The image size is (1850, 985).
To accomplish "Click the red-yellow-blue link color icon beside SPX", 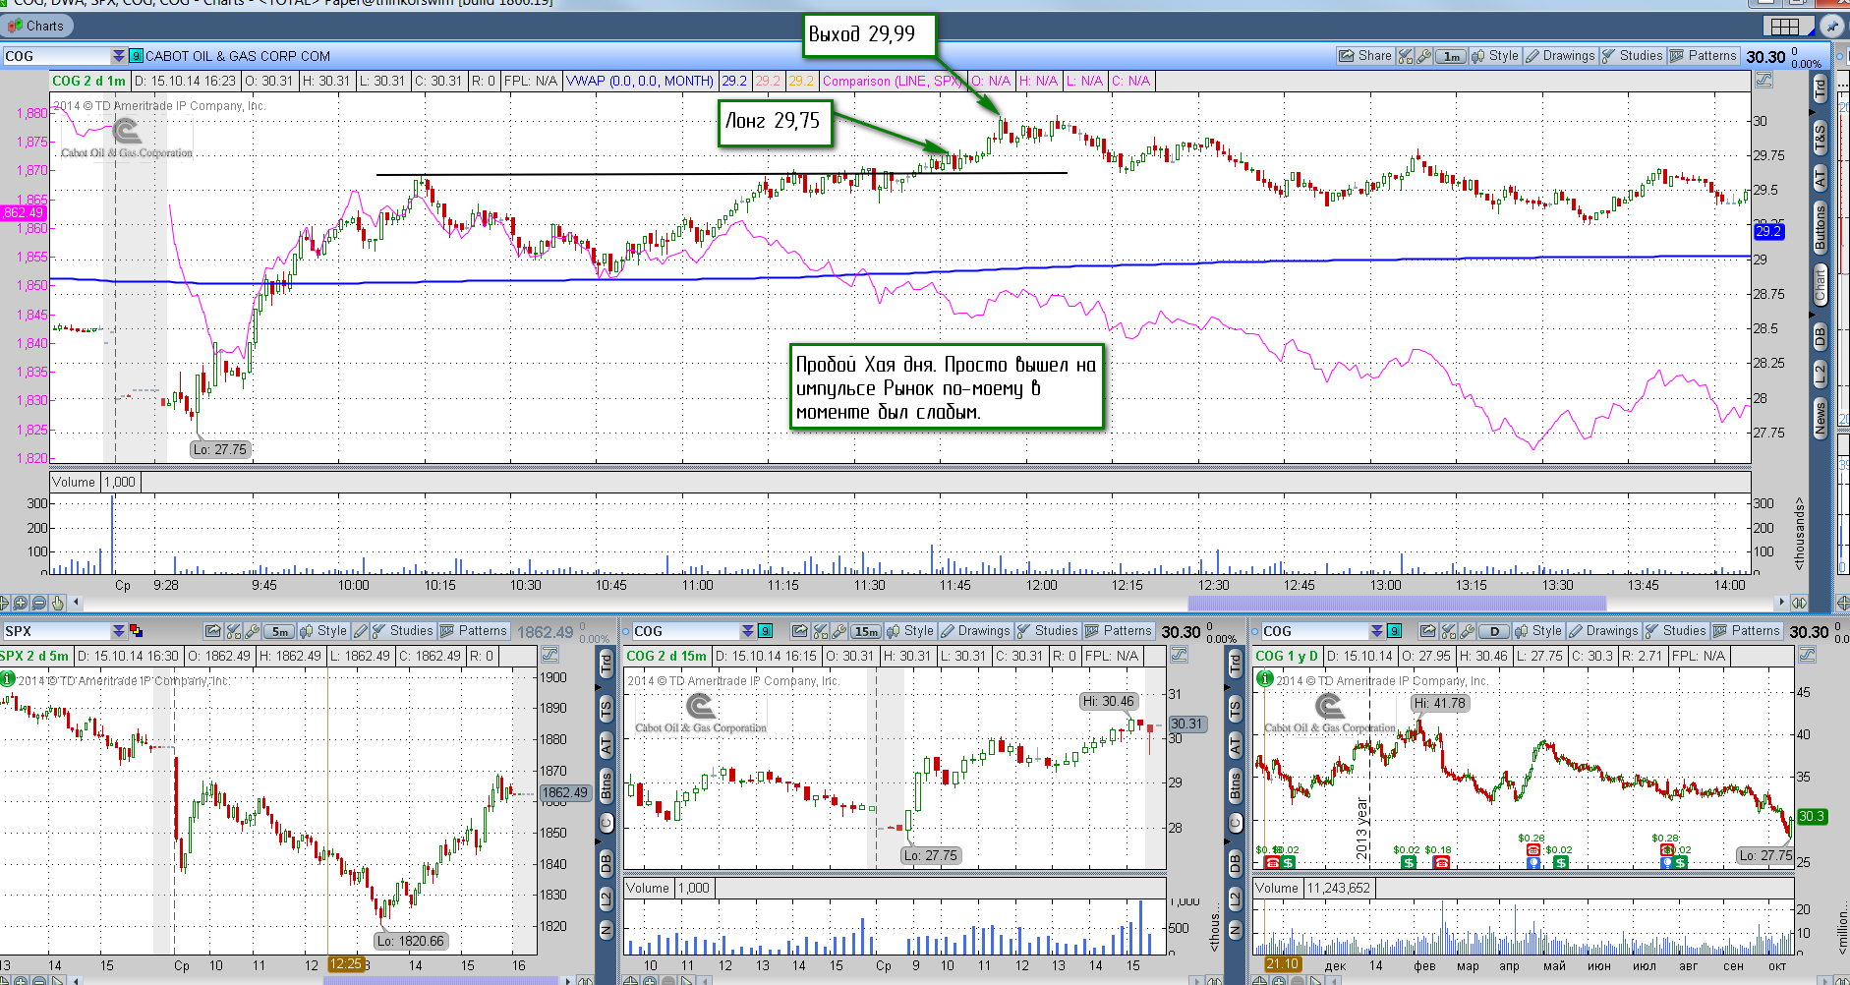I will point(137,631).
